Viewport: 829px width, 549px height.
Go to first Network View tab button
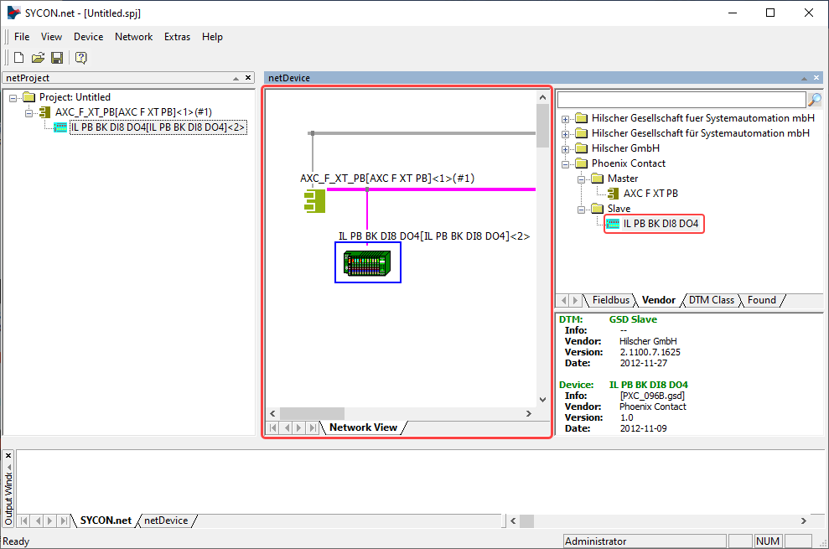coord(273,427)
